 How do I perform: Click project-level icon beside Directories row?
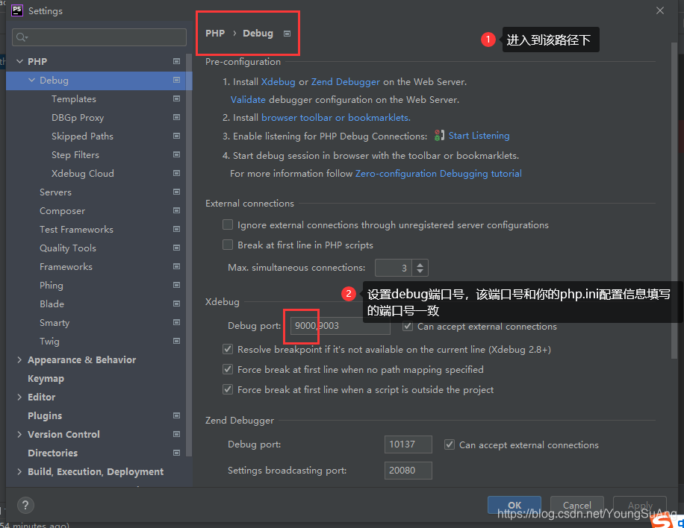176,453
